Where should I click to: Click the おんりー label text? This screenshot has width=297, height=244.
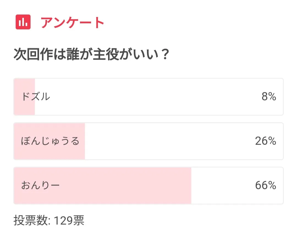click(40, 186)
